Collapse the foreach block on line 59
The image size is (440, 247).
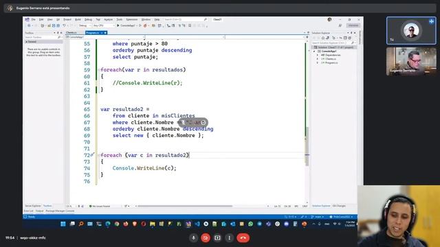99,70
